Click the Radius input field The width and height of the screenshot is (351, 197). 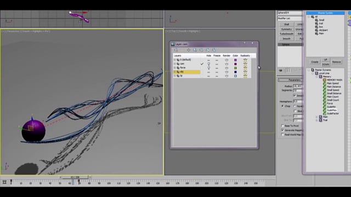coord(298,86)
